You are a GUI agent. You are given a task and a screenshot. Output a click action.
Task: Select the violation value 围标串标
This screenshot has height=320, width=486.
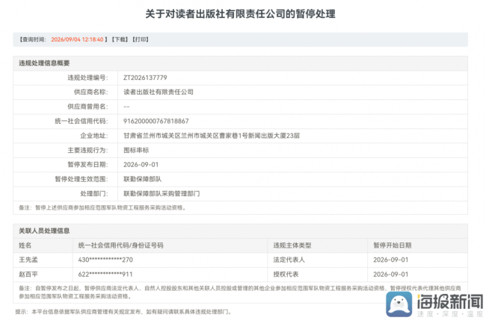coord(136,150)
